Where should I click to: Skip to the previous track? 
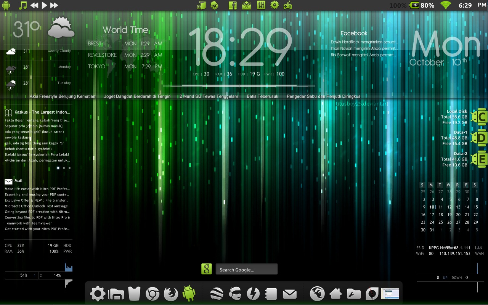click(34, 5)
